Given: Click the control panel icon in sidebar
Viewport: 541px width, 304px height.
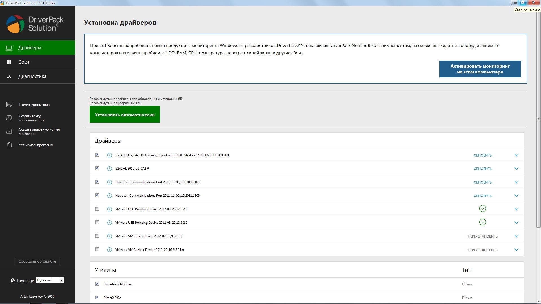Looking at the screenshot, I should coord(9,104).
